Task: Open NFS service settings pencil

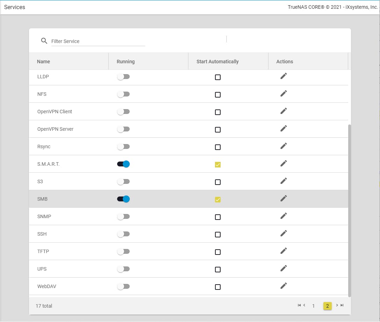Action: 284,93
